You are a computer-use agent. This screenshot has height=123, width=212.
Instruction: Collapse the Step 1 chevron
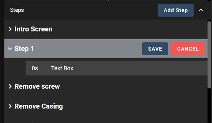click(x=10, y=49)
